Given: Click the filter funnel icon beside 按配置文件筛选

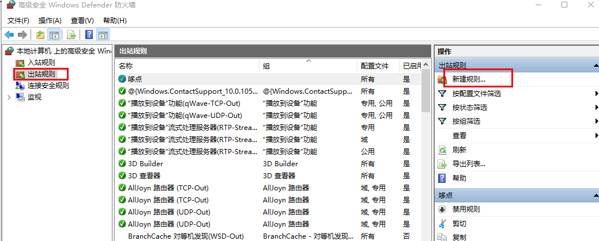Looking at the screenshot, I should click(x=442, y=93).
